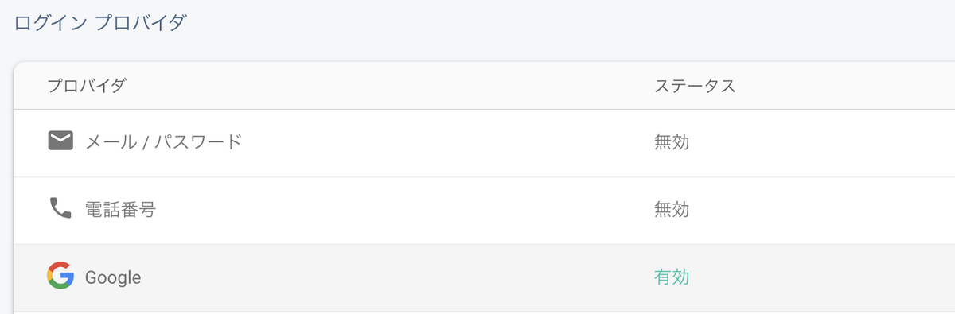Select the phone number table row
The image size is (955, 314).
(484, 210)
